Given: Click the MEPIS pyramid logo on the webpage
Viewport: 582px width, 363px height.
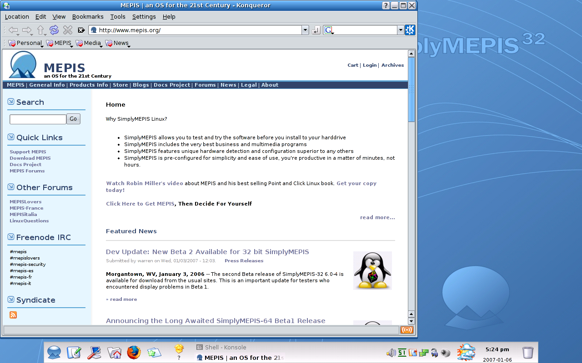Looking at the screenshot, I should click(23, 64).
